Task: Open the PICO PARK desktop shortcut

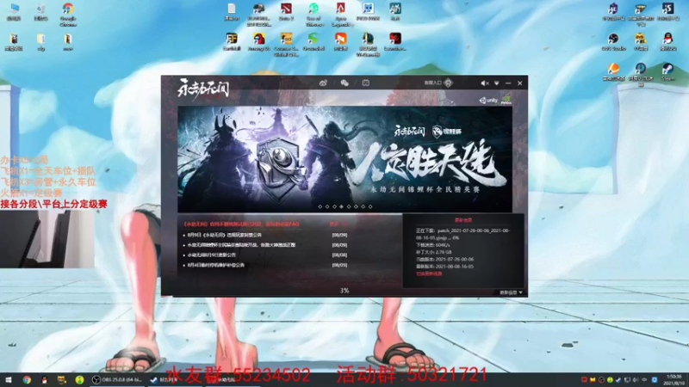Action: (x=368, y=12)
